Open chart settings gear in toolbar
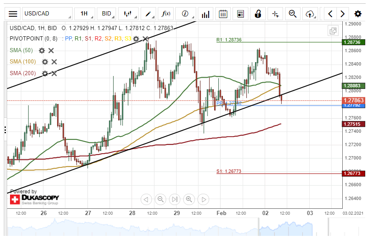The width and height of the screenshot is (369, 238). click(358, 14)
